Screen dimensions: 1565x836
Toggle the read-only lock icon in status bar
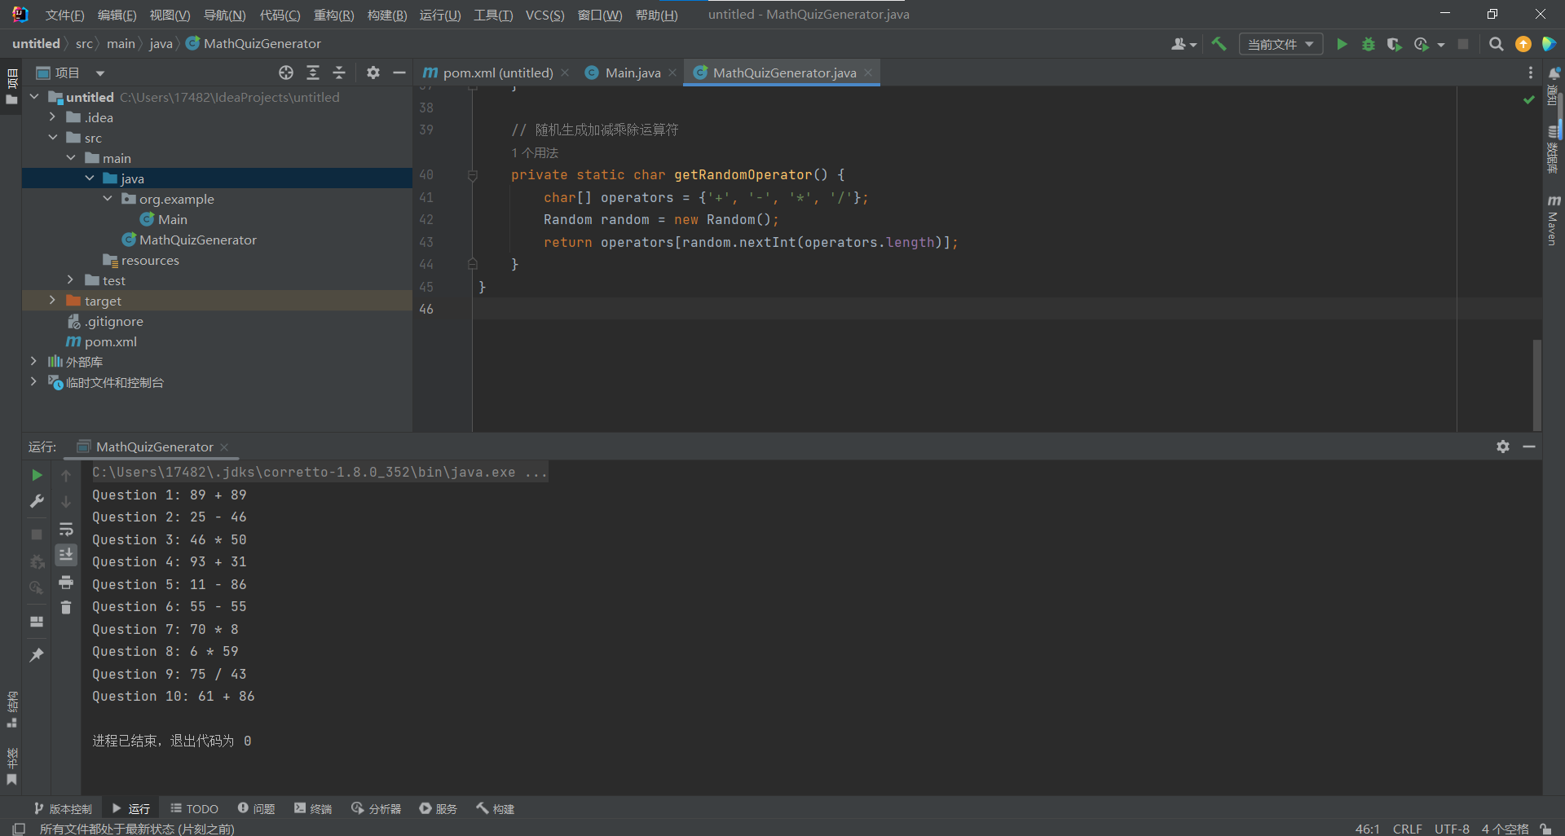[x=1545, y=829]
